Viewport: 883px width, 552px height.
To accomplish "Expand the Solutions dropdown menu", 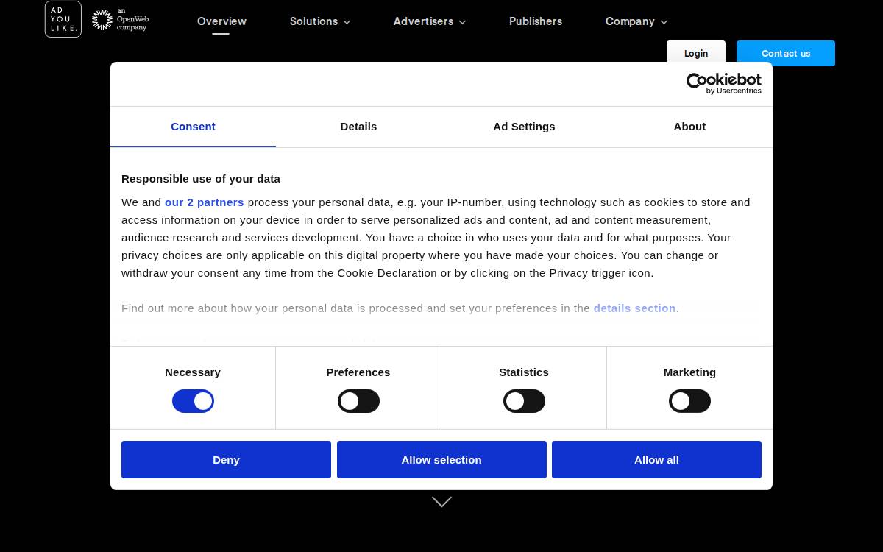I will 320,21.
